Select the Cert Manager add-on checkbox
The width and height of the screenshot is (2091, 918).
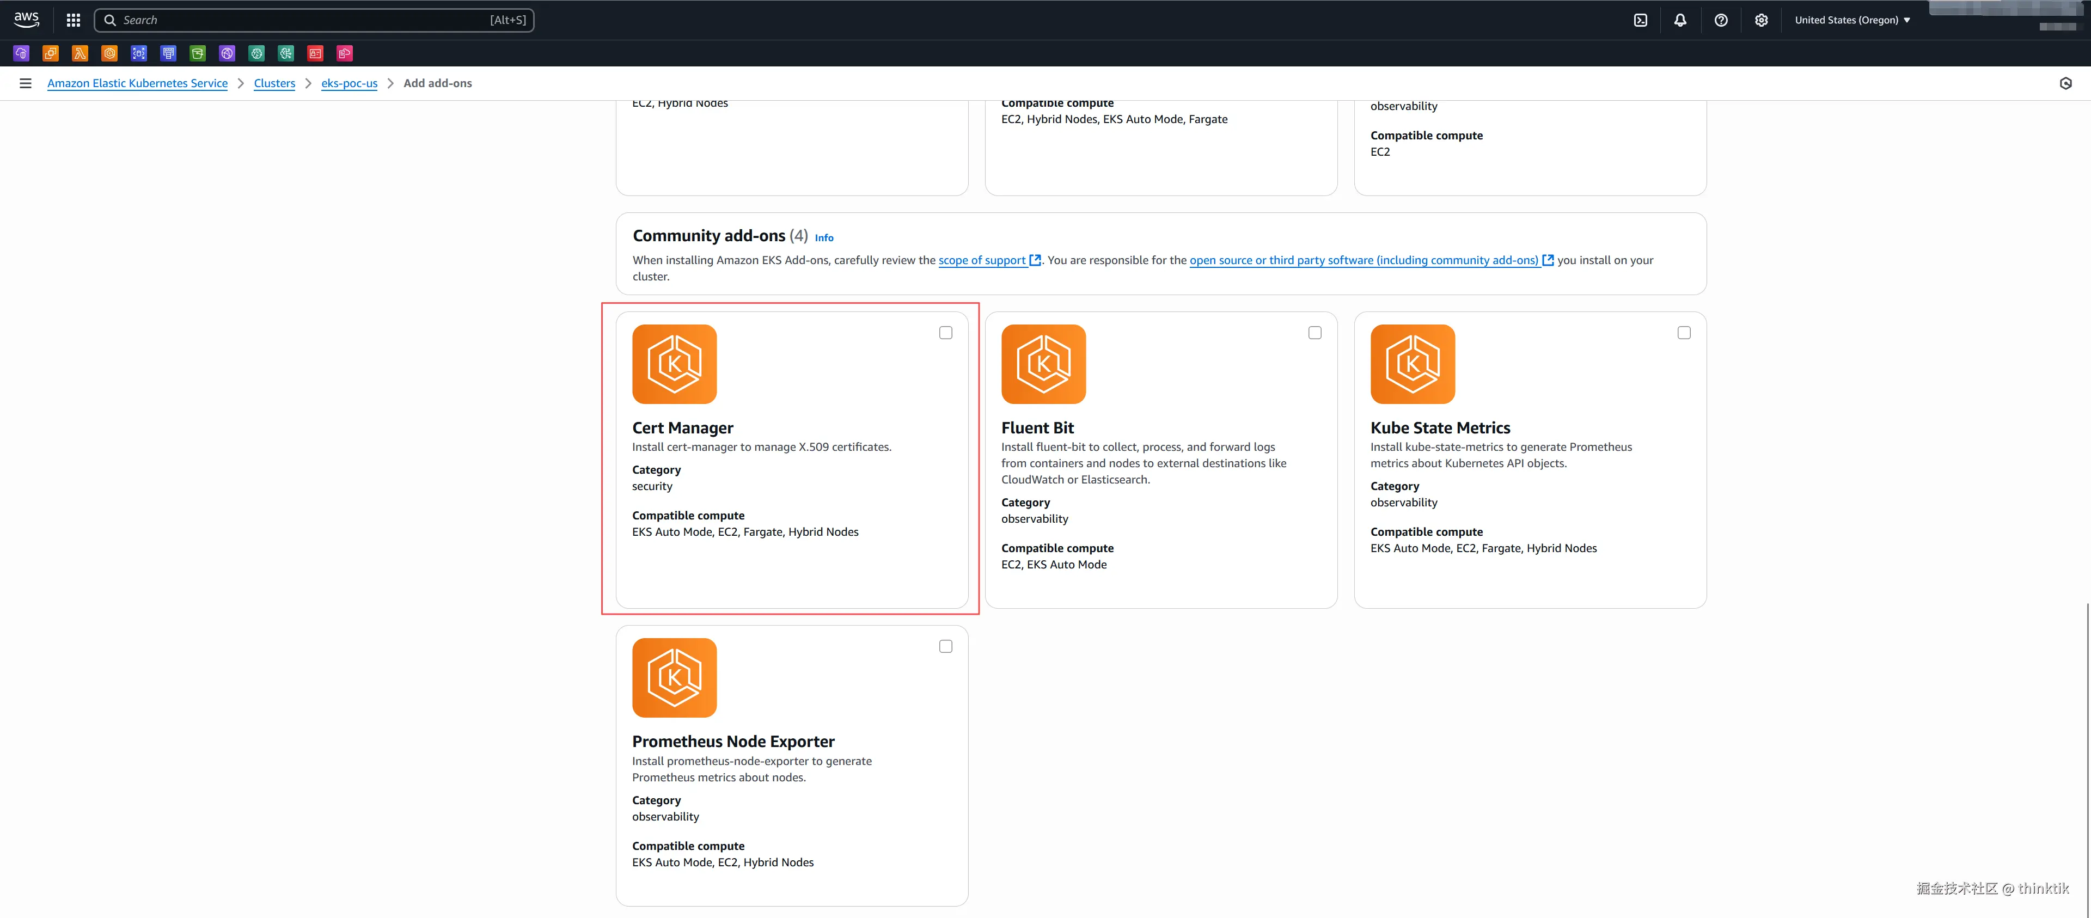[946, 333]
